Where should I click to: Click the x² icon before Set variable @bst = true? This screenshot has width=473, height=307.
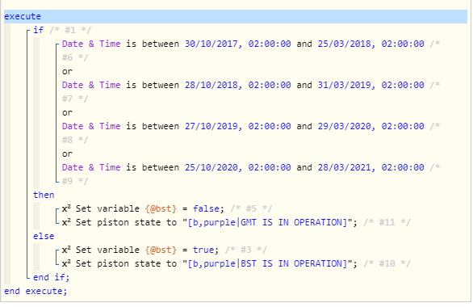(66, 250)
